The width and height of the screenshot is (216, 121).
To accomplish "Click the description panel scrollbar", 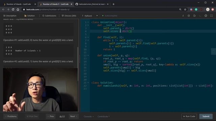I will click(78, 64).
